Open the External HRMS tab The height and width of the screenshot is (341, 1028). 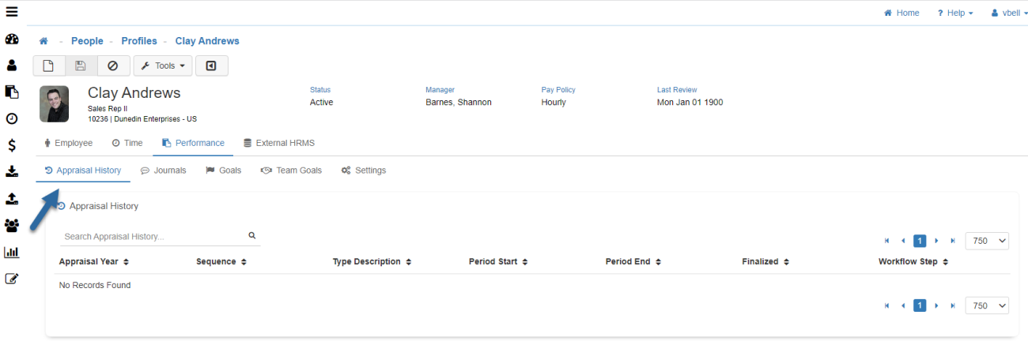click(278, 143)
